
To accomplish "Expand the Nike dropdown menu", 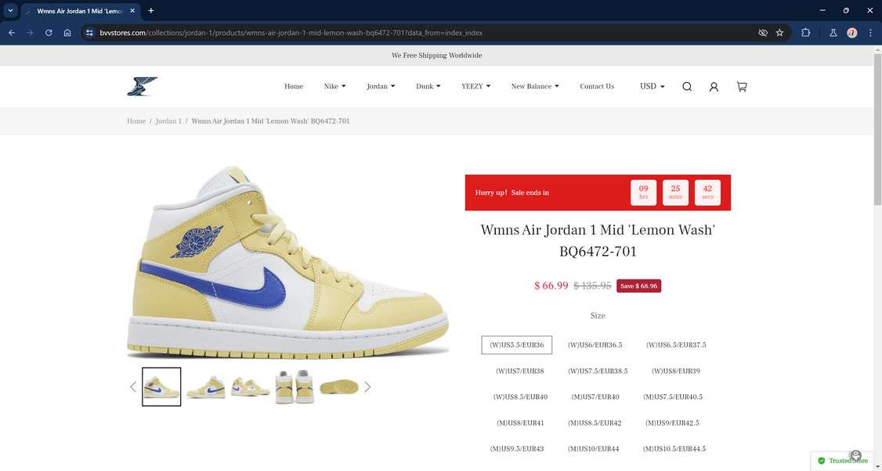I will point(334,87).
